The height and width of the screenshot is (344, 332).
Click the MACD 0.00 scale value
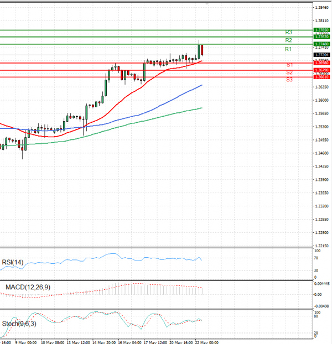(318, 295)
